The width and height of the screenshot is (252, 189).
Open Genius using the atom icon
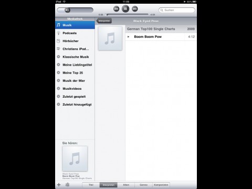pyautogui.click(x=68, y=185)
